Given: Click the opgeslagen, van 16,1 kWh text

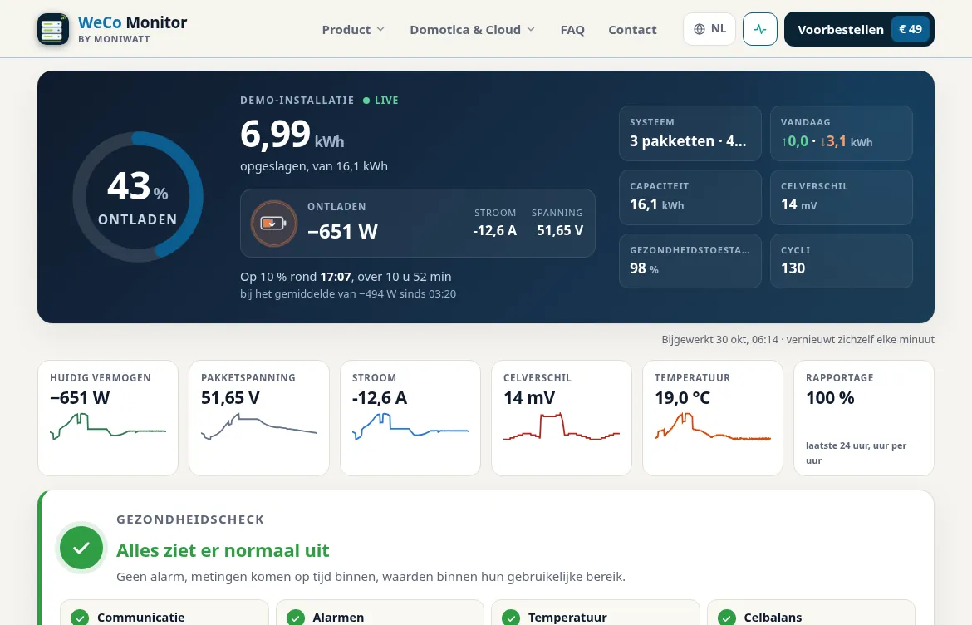Looking at the screenshot, I should [x=314, y=166].
